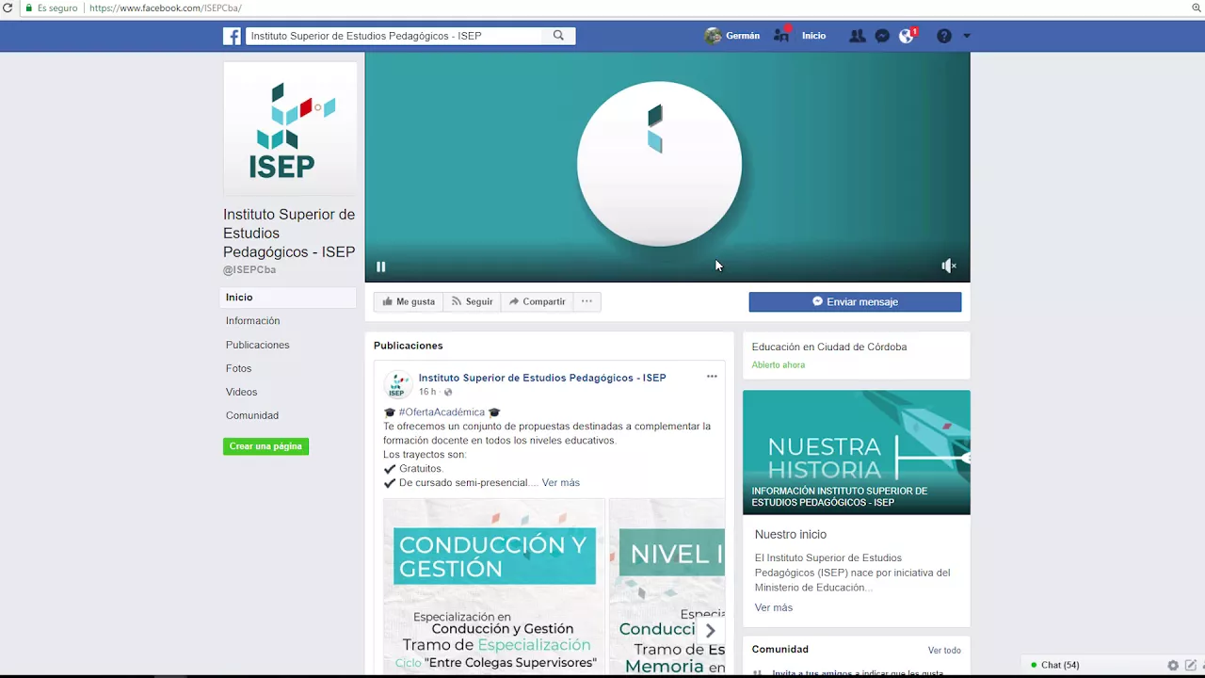
Task: Open the Conducción y Gestión post image
Action: tap(494, 586)
